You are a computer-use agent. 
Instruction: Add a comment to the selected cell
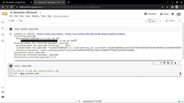[164, 63]
